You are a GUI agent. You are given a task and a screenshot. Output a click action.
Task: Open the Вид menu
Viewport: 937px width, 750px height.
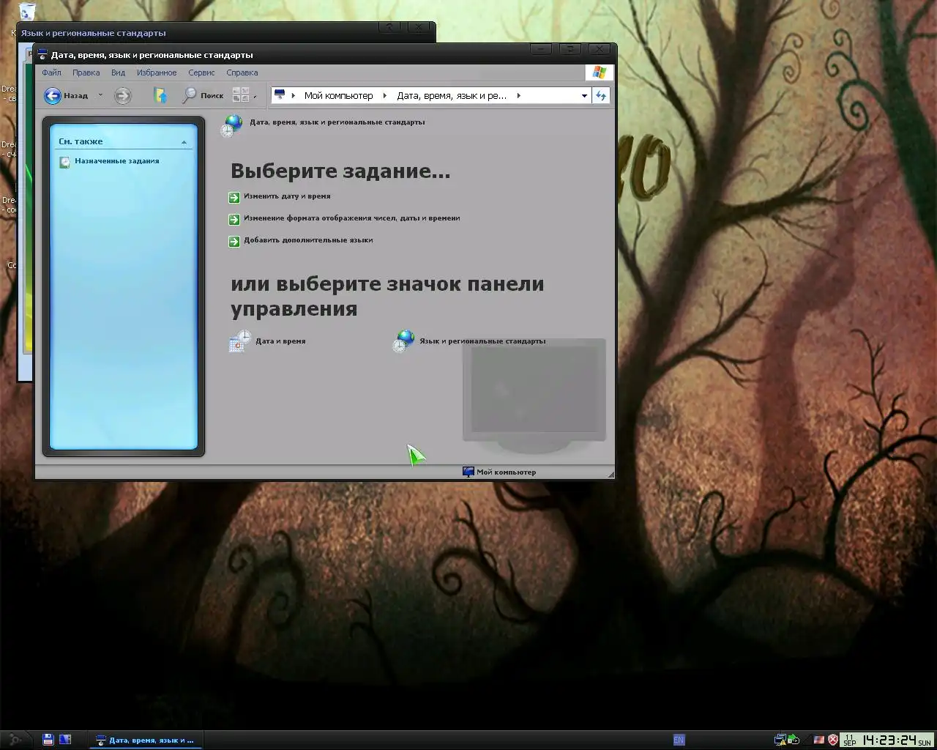tap(118, 73)
